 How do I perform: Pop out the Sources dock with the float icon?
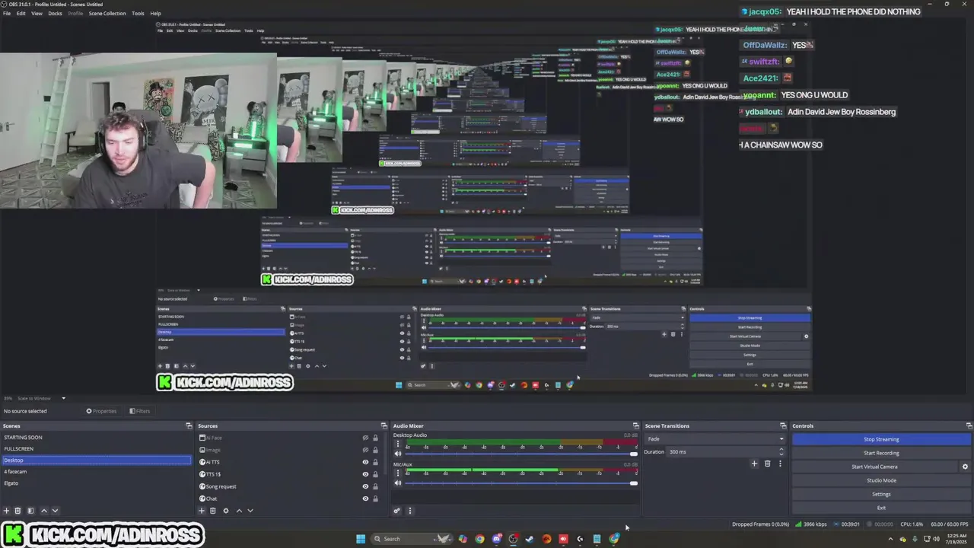(x=384, y=426)
